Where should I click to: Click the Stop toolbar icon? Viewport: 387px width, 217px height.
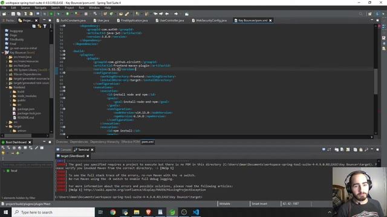point(86,14)
